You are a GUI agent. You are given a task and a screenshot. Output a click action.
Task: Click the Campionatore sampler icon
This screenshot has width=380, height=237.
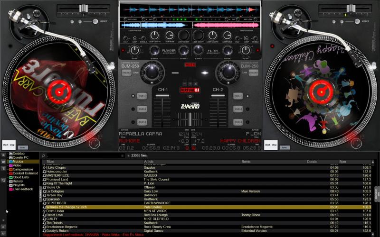(x=10, y=170)
